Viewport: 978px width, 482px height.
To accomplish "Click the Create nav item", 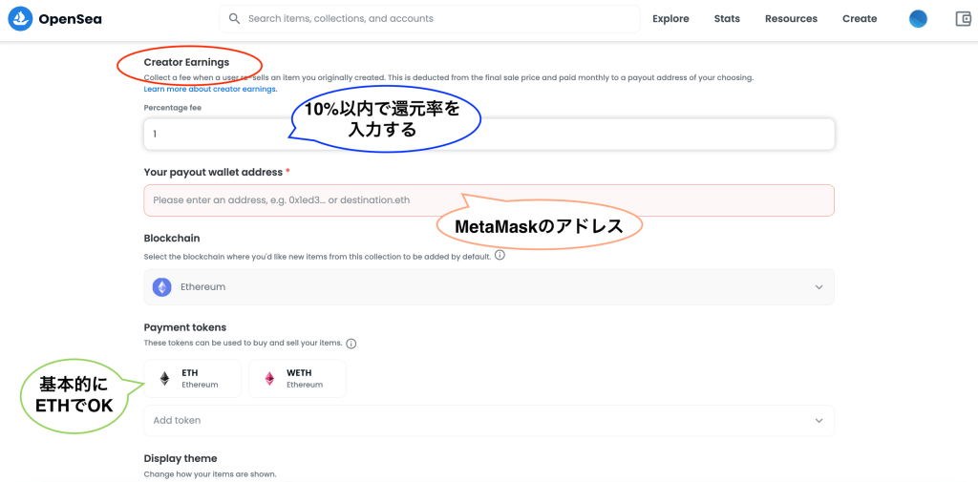I will (860, 19).
